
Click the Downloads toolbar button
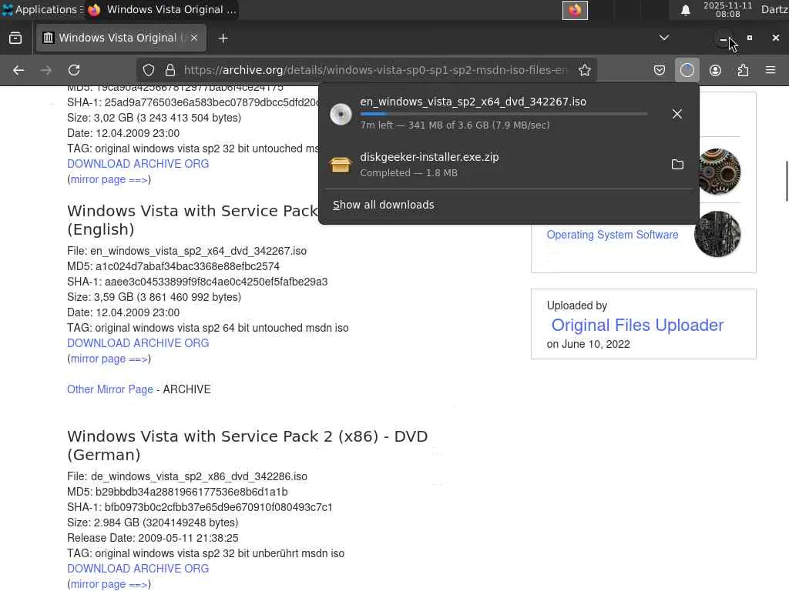click(687, 70)
